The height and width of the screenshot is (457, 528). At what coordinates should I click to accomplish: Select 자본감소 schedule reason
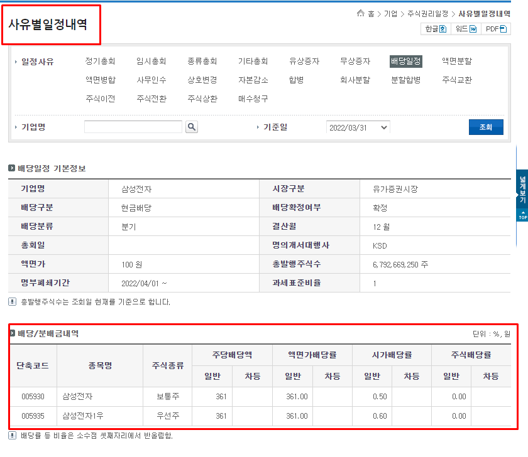tap(253, 80)
